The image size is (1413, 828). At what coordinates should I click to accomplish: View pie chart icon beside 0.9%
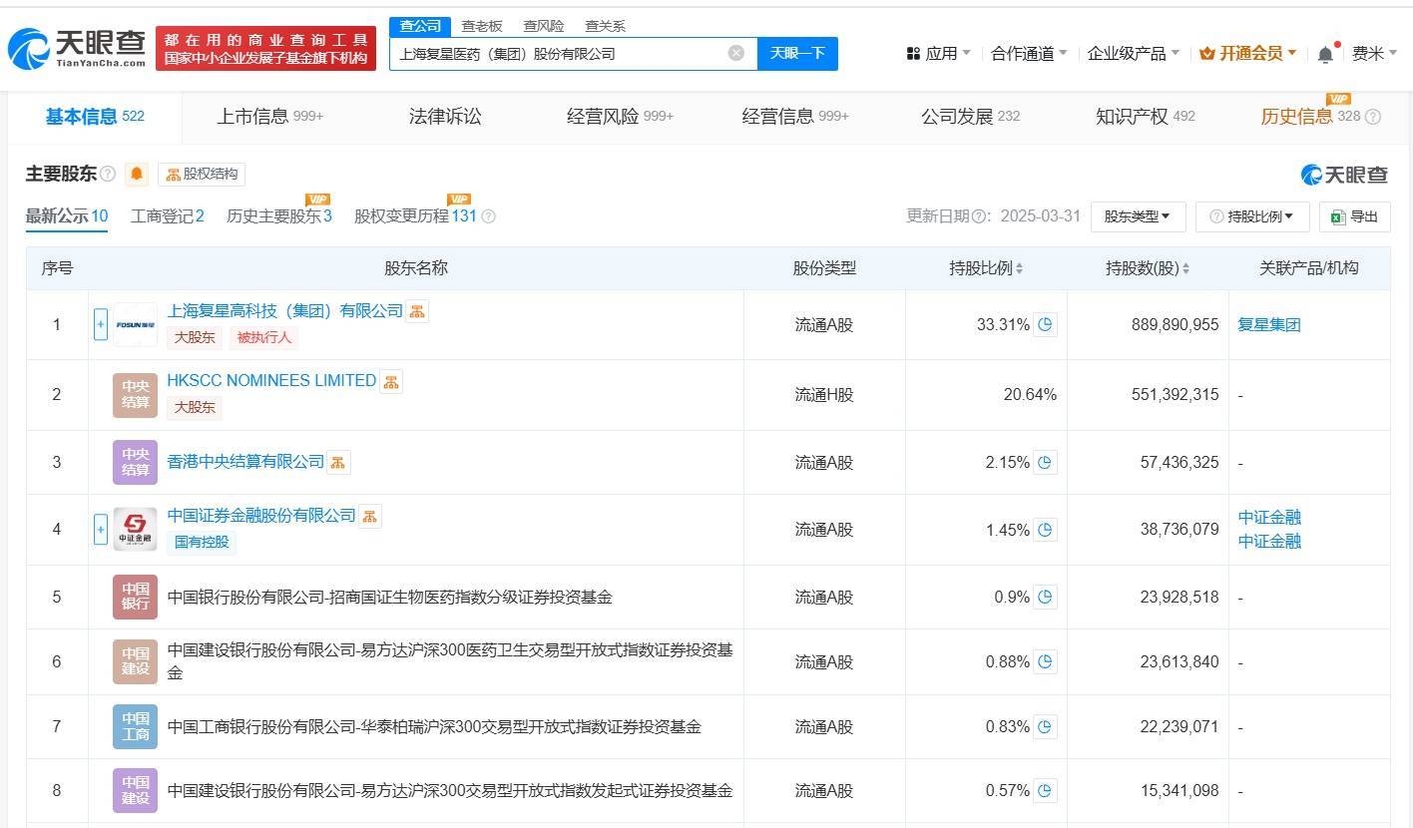pyautogui.click(x=1045, y=597)
